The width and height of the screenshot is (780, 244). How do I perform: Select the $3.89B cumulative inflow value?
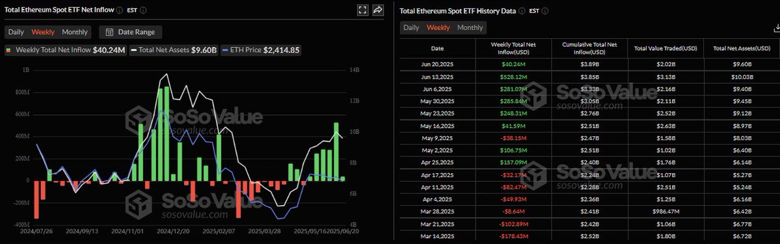point(589,64)
